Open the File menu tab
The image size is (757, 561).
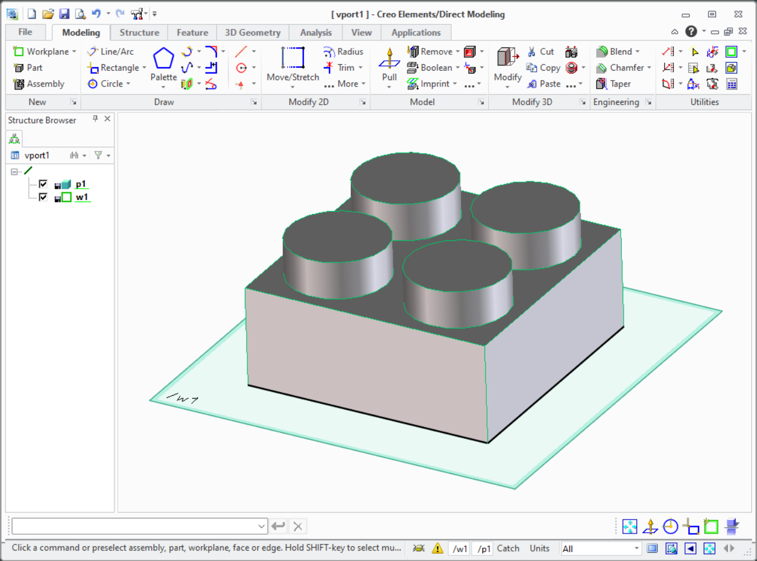tap(25, 32)
